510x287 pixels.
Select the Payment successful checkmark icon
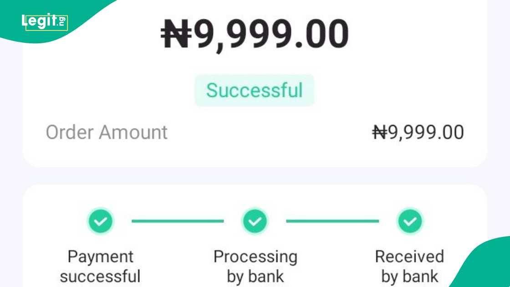(x=100, y=222)
